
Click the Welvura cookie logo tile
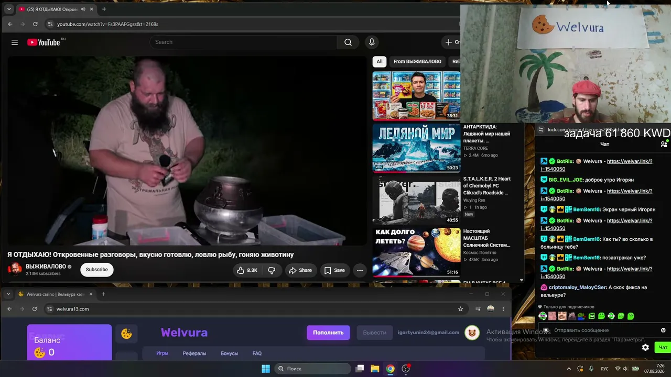[126, 334]
